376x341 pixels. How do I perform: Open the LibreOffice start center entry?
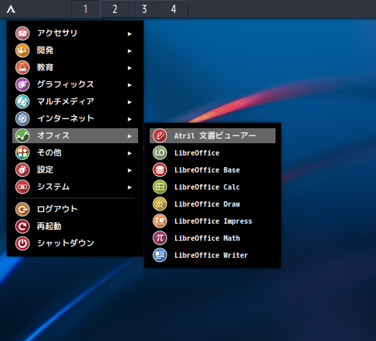tap(213, 153)
